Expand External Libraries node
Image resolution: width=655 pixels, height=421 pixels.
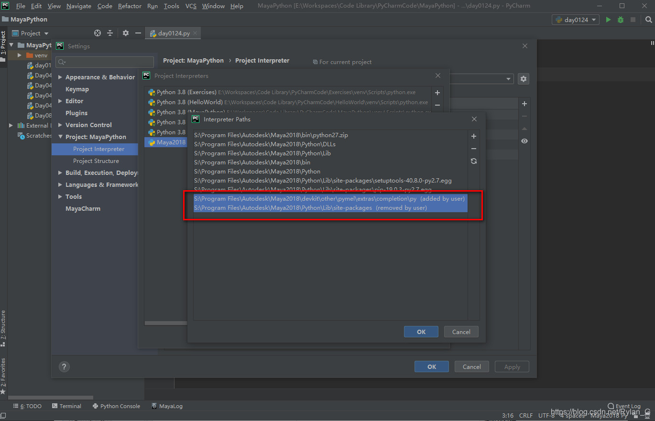pos(11,126)
